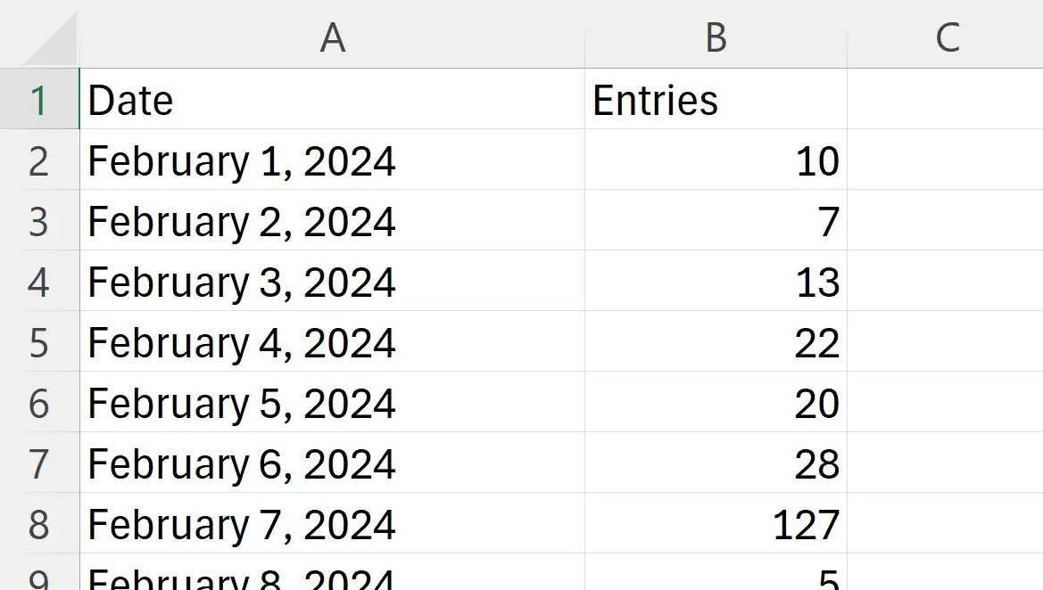
Task: Select empty cell C1 beside Entries header
Action: [946, 99]
